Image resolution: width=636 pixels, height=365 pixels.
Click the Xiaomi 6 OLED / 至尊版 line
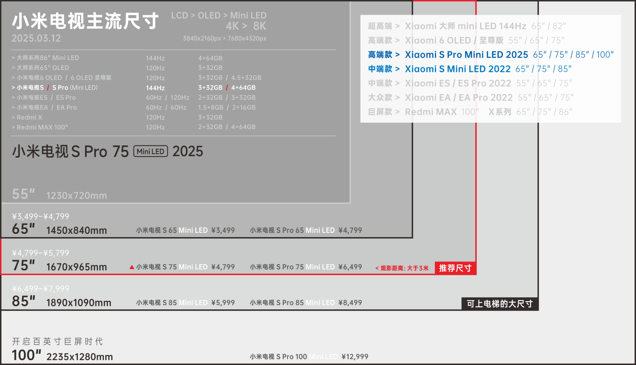[x=466, y=41]
